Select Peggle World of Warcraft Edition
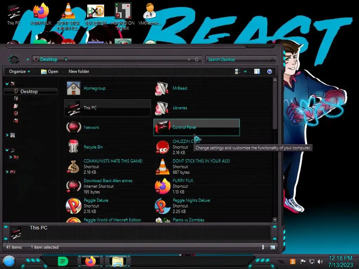359x269 pixels. [x=107, y=220]
